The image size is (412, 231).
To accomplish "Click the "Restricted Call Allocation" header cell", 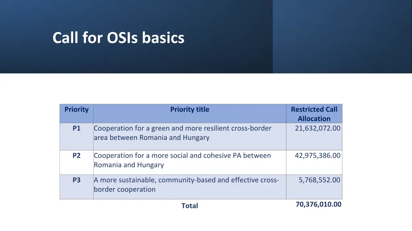I will click(314, 114).
